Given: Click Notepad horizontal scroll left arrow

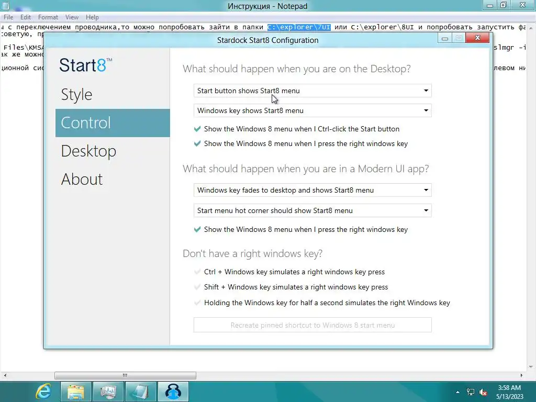Looking at the screenshot, I should pyautogui.click(x=5, y=375).
